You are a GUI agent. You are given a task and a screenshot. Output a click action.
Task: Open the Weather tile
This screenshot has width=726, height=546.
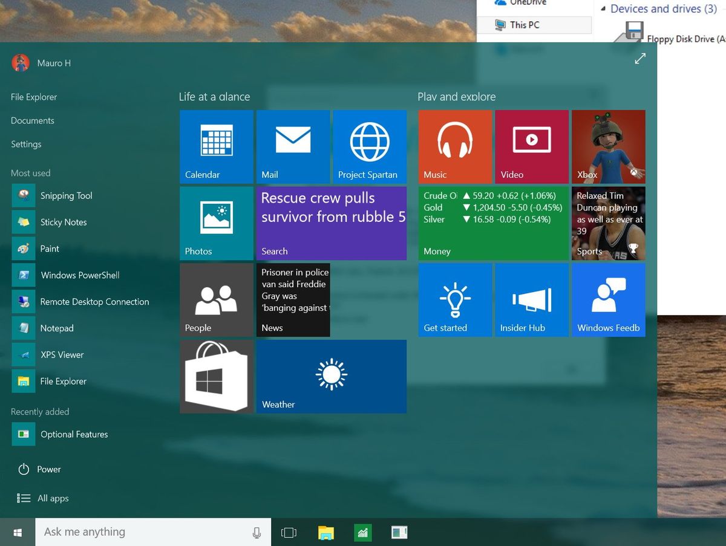[331, 376]
